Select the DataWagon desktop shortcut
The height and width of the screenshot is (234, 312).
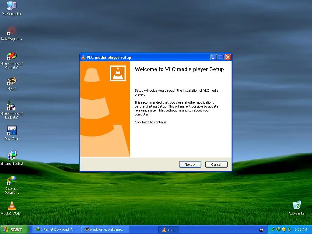pyautogui.click(x=12, y=34)
